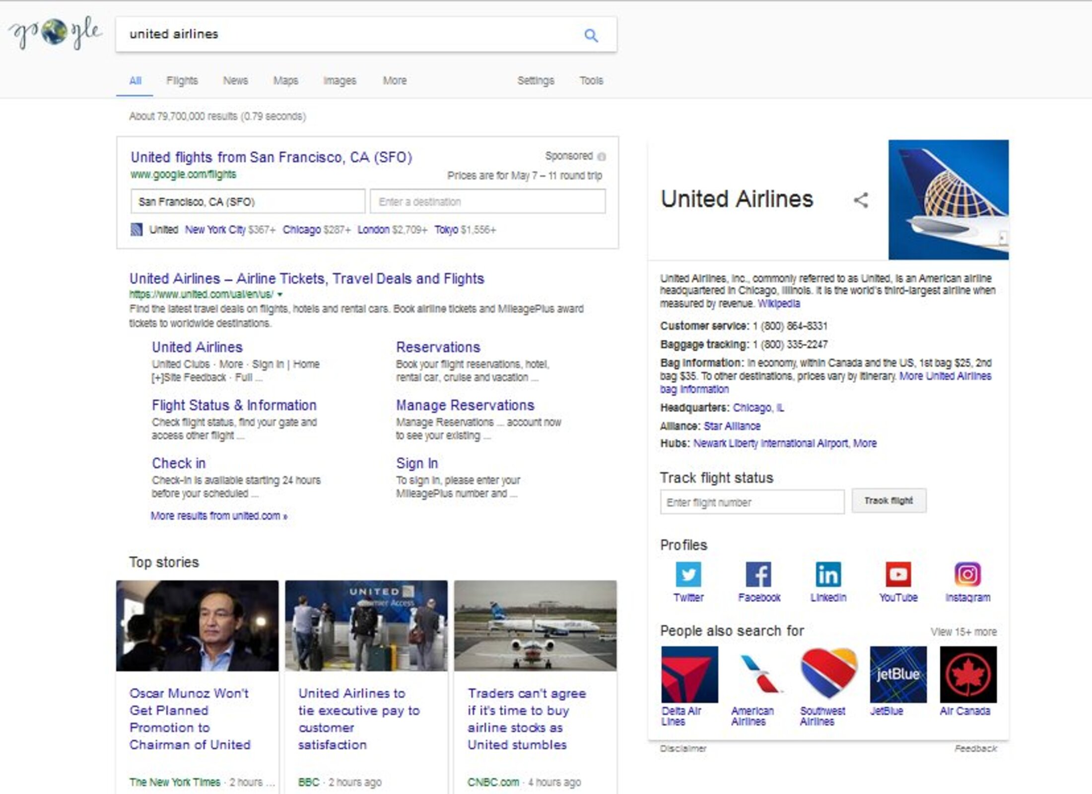Click the Enter a destination field
1092x794 pixels.
coord(487,201)
